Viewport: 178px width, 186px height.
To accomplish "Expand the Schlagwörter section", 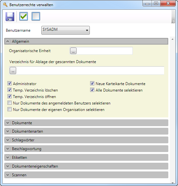I will pos(86,140).
